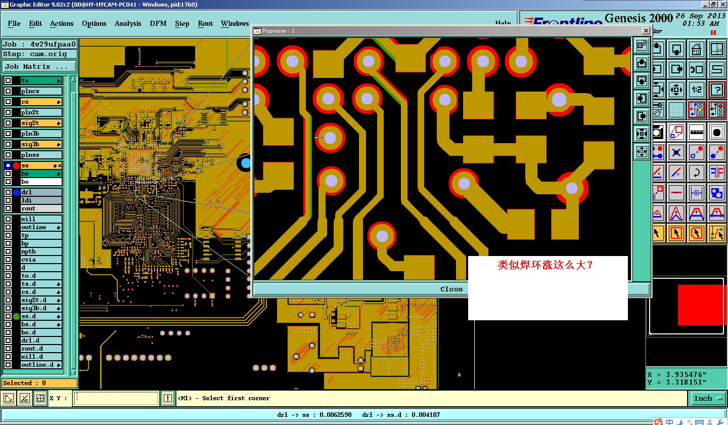Open the DFM menu
The width and height of the screenshot is (728, 425).
tap(158, 24)
